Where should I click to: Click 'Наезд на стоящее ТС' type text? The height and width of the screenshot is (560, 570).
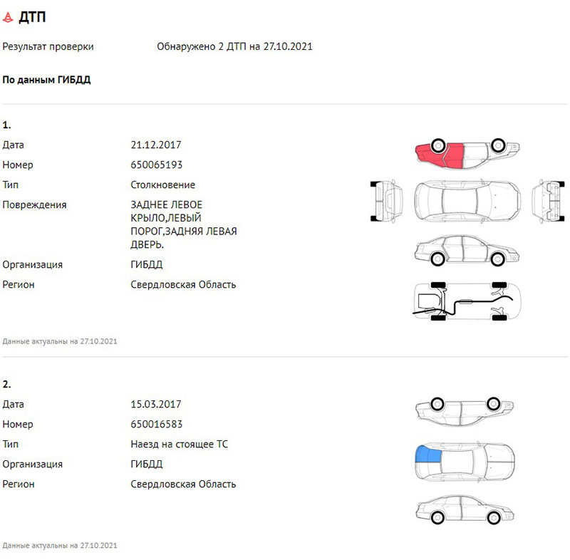click(x=180, y=445)
